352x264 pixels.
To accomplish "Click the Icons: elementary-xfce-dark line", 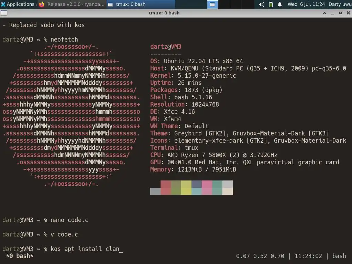I will [x=248, y=140].
